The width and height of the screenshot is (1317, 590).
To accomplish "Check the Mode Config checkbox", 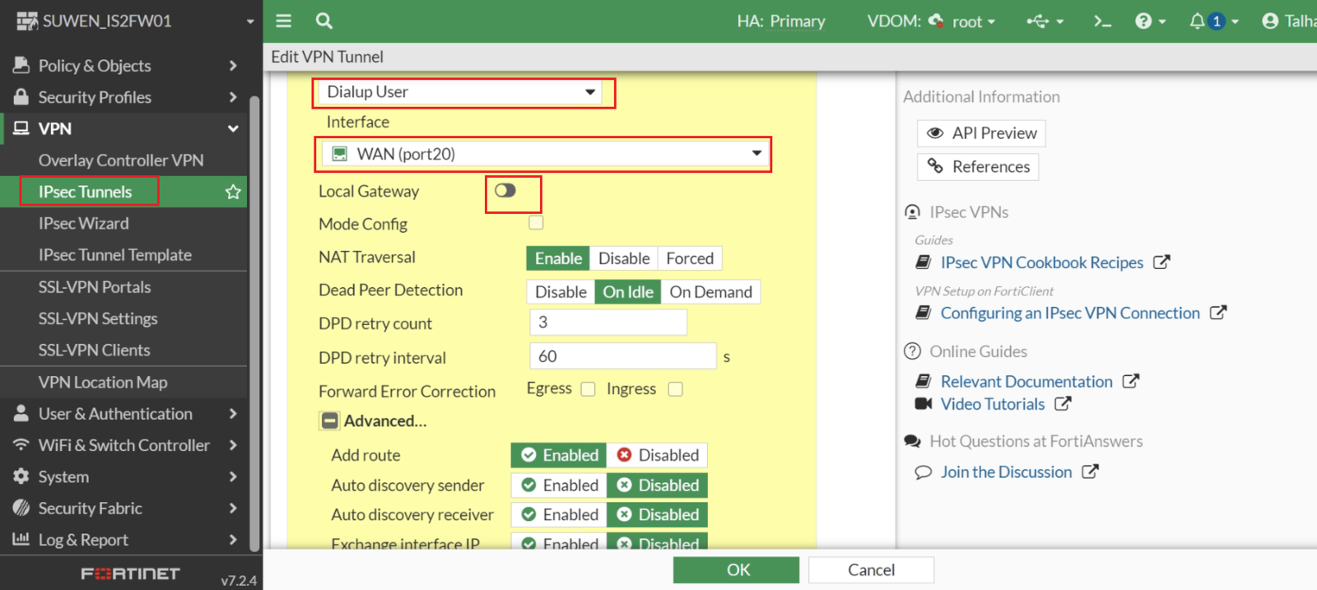I will (536, 223).
